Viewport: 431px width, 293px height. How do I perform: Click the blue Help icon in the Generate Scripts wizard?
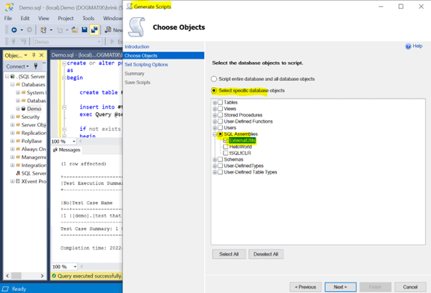[408, 46]
